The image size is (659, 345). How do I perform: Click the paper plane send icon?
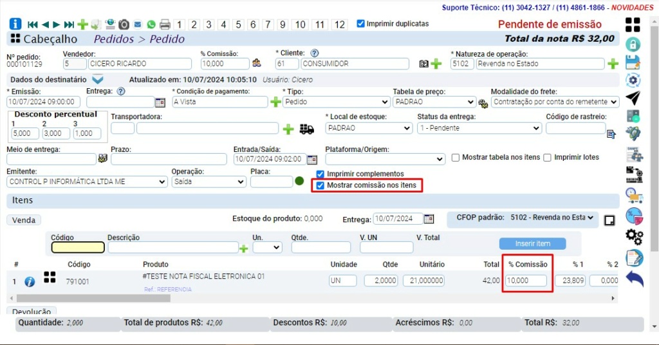[633, 97]
